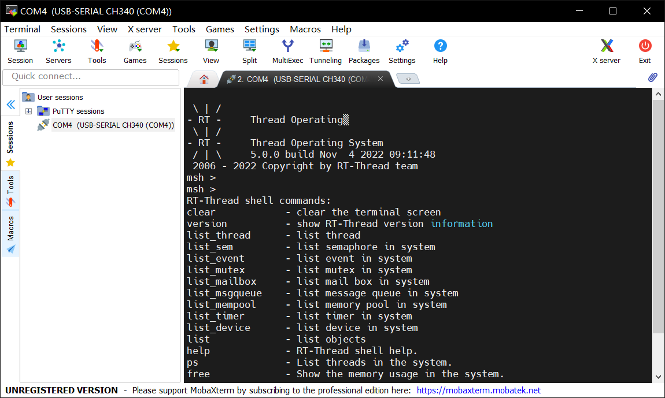Open a new tab with plus button
The height and width of the screenshot is (398, 665).
408,79
